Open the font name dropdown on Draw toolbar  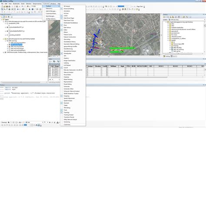43,123
